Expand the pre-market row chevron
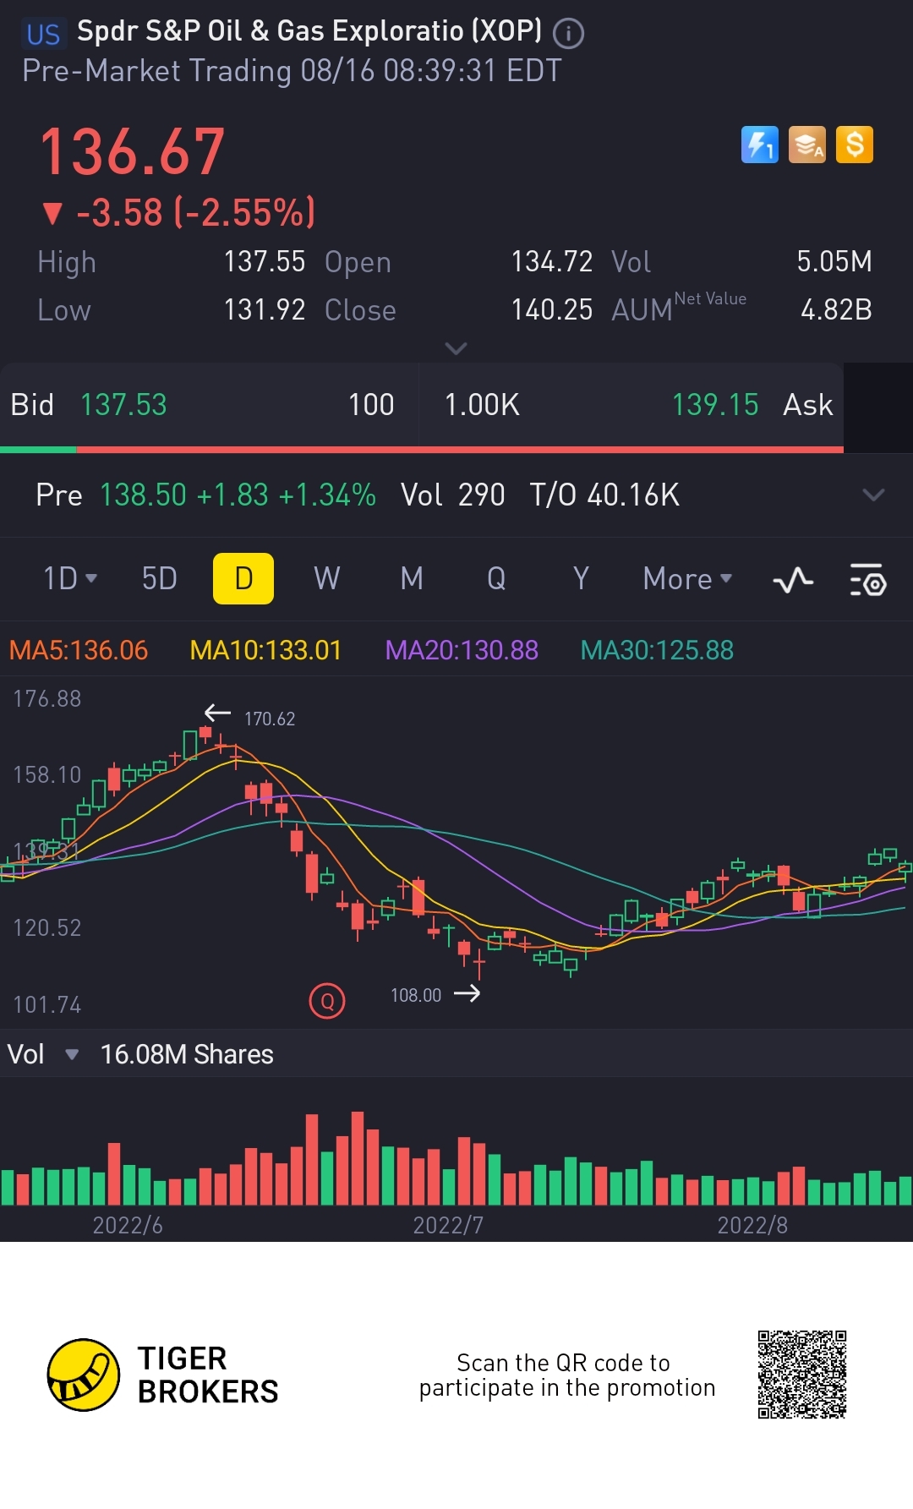This screenshot has height=1509, width=913. coord(873,495)
